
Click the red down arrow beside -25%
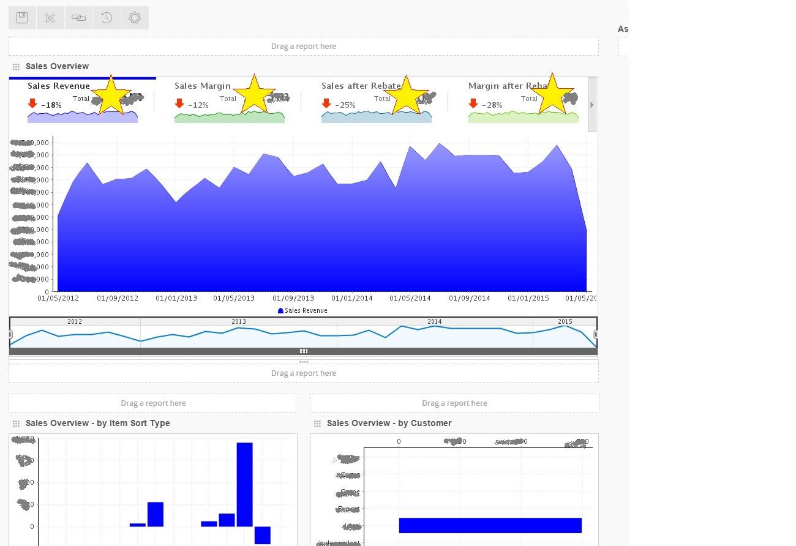click(x=326, y=103)
